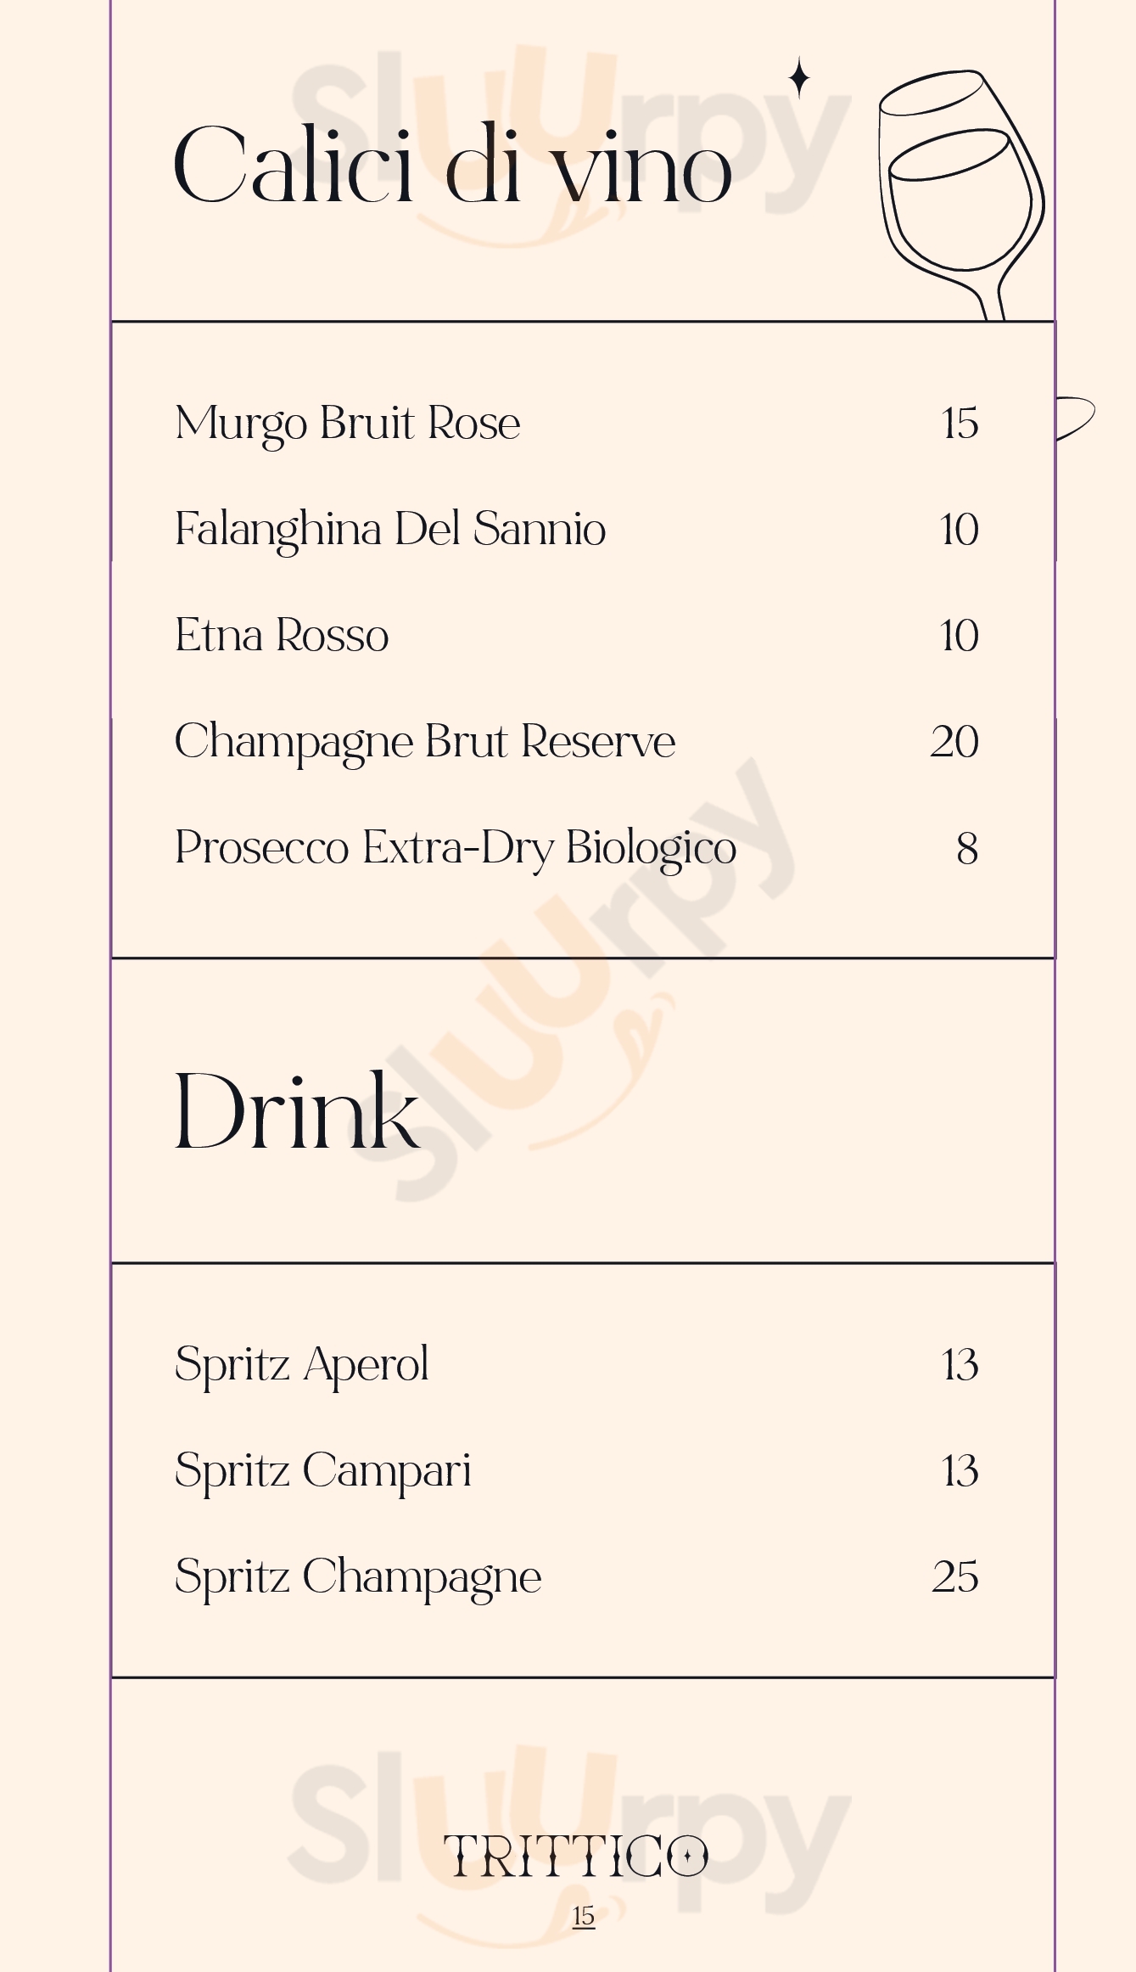The image size is (1136, 1972).
Task: Select the Falanghina Del Sannio item
Action: (x=390, y=529)
